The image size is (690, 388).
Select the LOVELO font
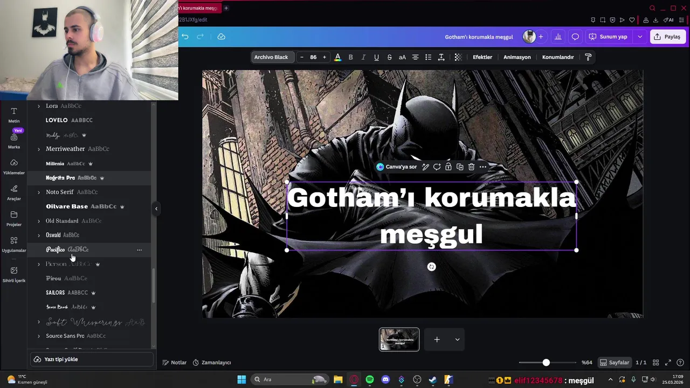pyautogui.click(x=89, y=120)
